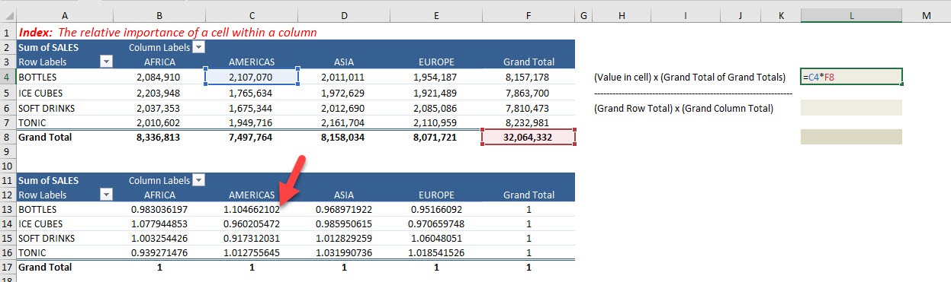Select row 13 header
Screen dimensions: 951x282
coord(8,209)
